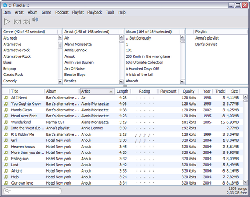Sort songs by Length column
The width and height of the screenshot is (250, 197).
(123, 91)
